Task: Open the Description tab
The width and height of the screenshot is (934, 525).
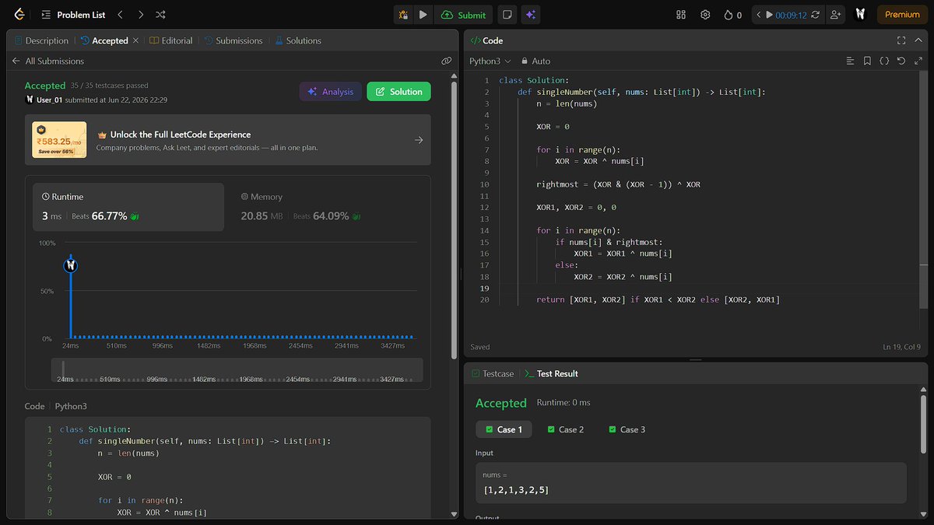Action: pos(40,40)
